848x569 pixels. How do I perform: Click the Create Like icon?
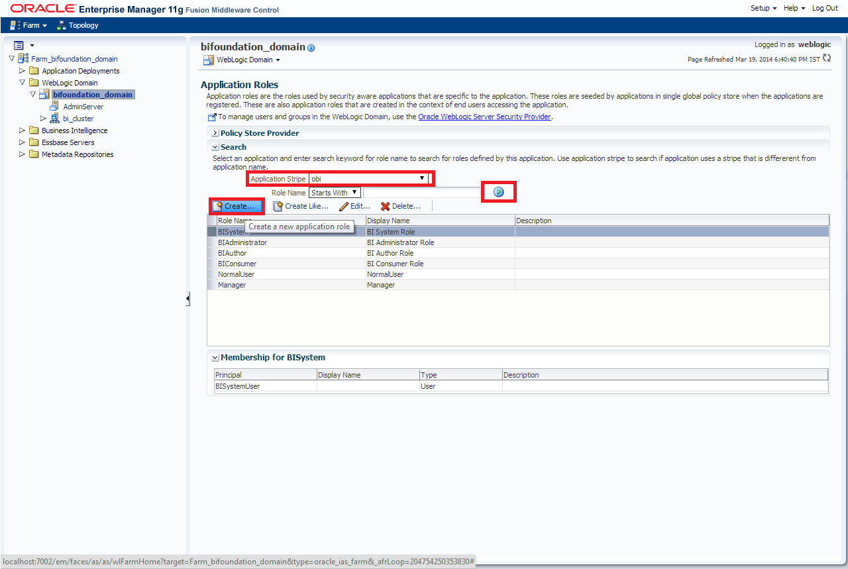click(x=278, y=206)
